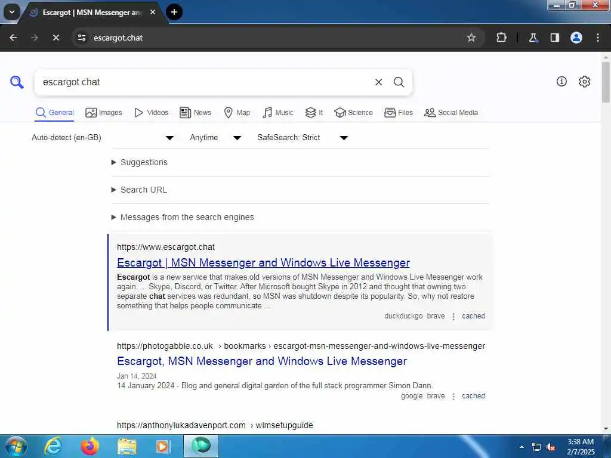This screenshot has height=458, width=611.
Task: Open more options for photogabble result
Action: click(453, 397)
